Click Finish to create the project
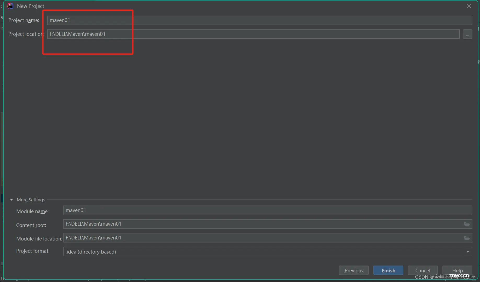This screenshot has height=282, width=480. 388,271
